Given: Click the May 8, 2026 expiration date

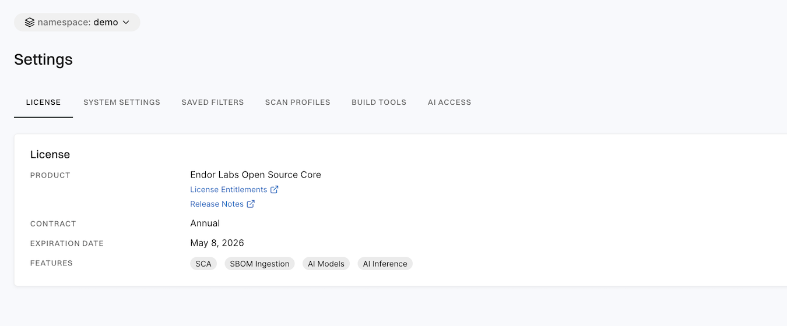Looking at the screenshot, I should (x=217, y=243).
